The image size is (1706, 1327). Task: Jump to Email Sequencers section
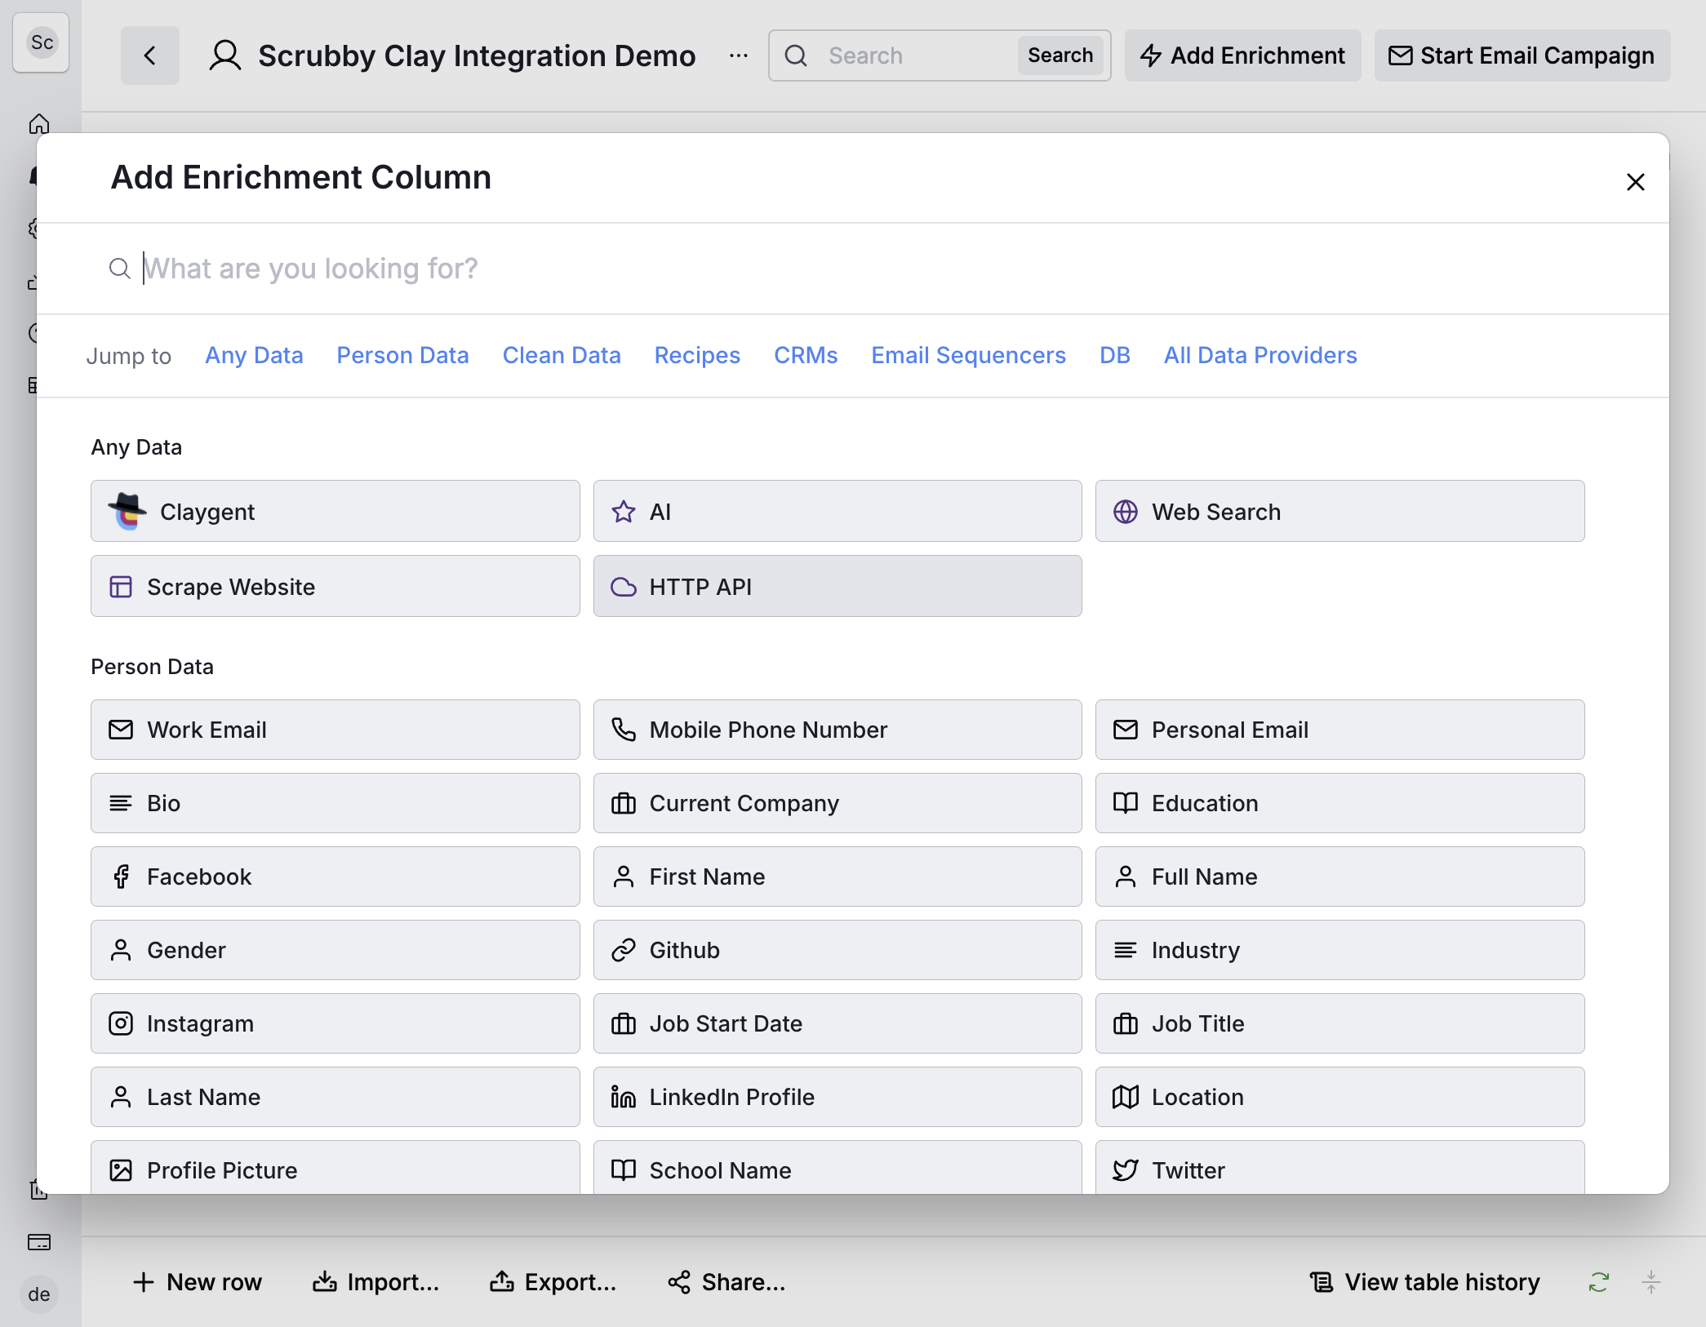968,355
